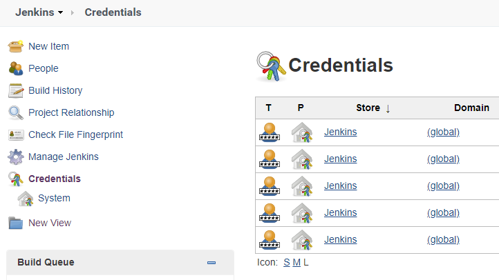Screen dimensions: 499x280
Task: Click the user credential type icon in fifth row
Action: pos(270,240)
